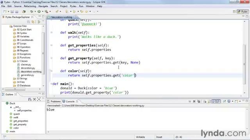Click the 'blue' console output text
Screen dimensions: 250x140
point(50,110)
